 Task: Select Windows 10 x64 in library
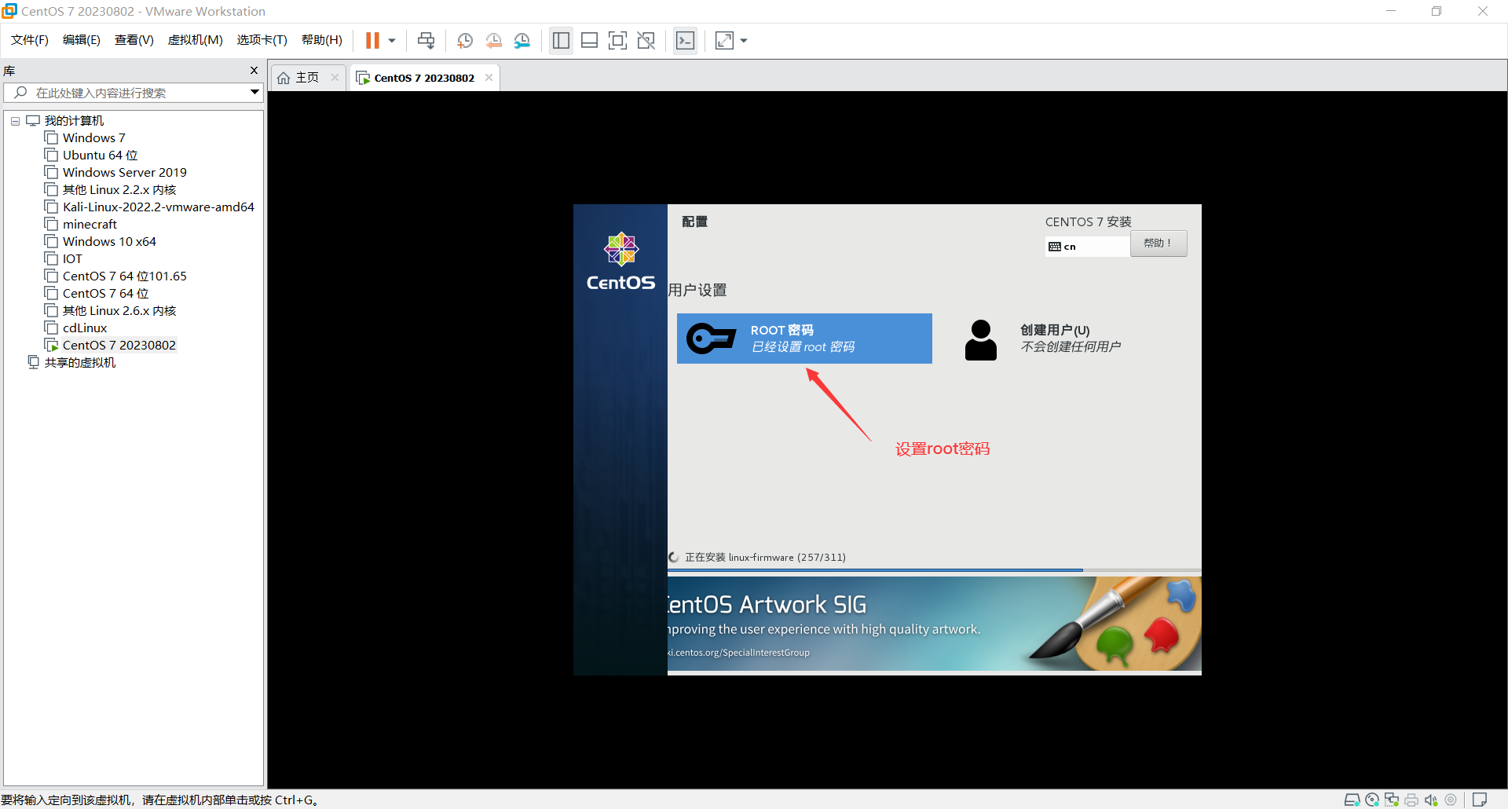point(109,242)
